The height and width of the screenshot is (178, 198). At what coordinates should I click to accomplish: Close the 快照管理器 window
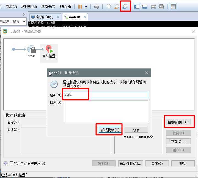click(x=193, y=31)
